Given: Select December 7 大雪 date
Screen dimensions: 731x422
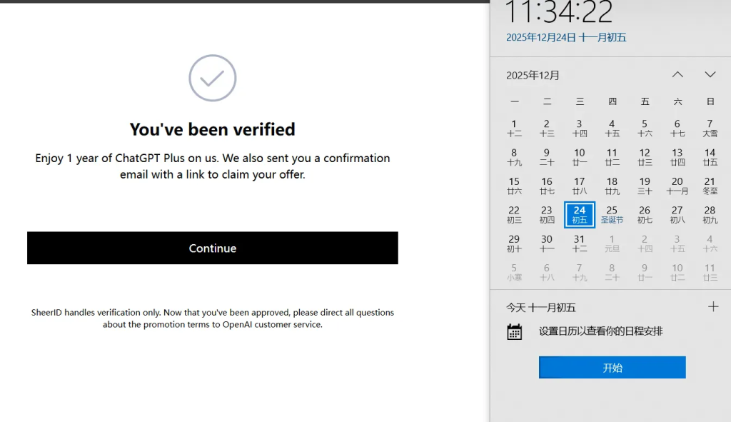Looking at the screenshot, I should click(710, 128).
